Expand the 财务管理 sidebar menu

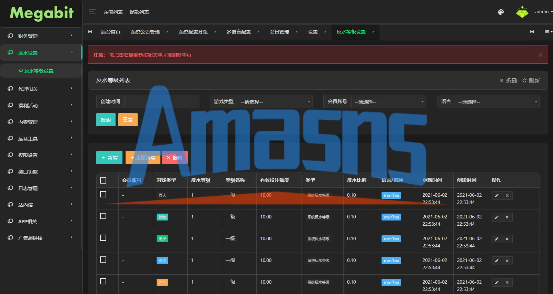(x=41, y=36)
